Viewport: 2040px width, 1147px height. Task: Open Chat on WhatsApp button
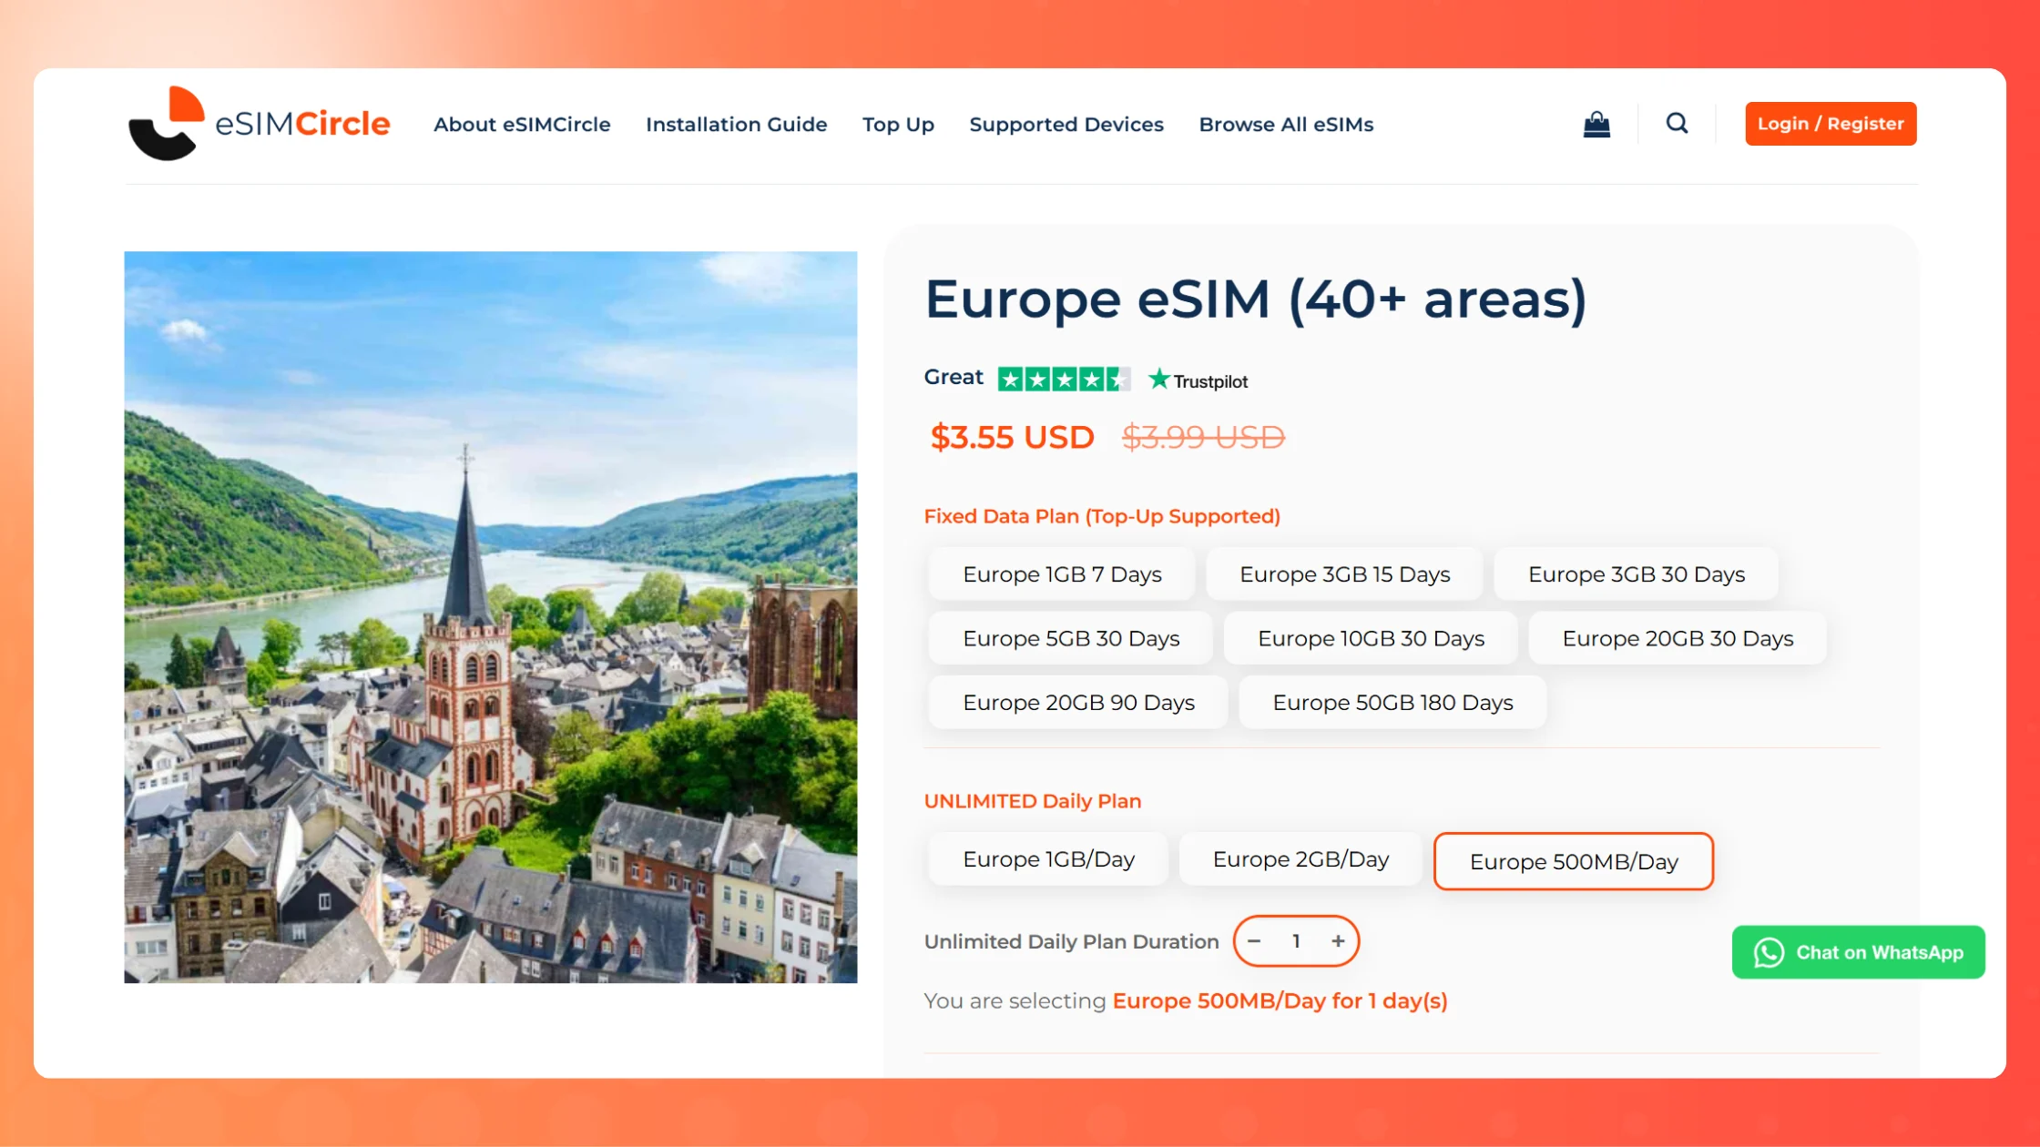(1858, 952)
